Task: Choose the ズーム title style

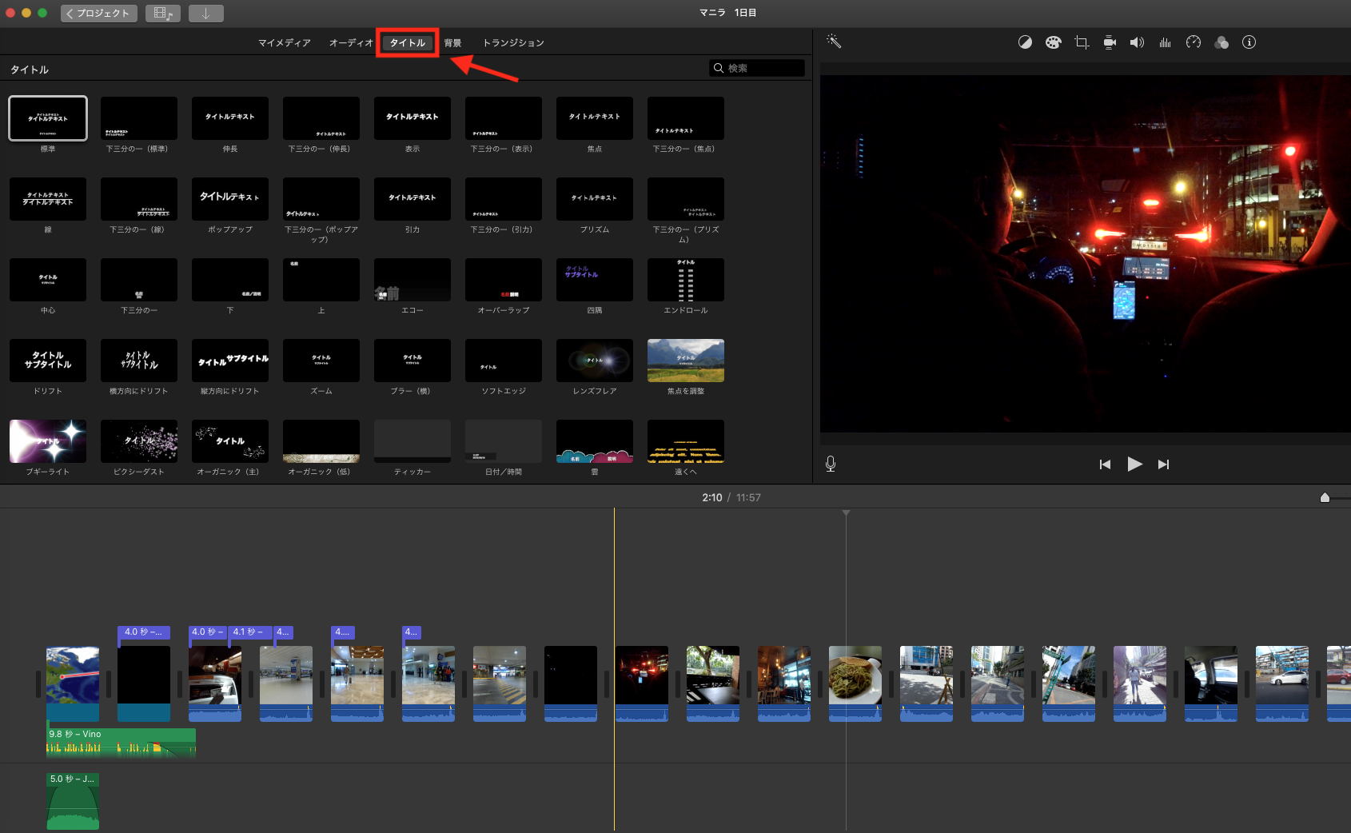Action: (321, 361)
